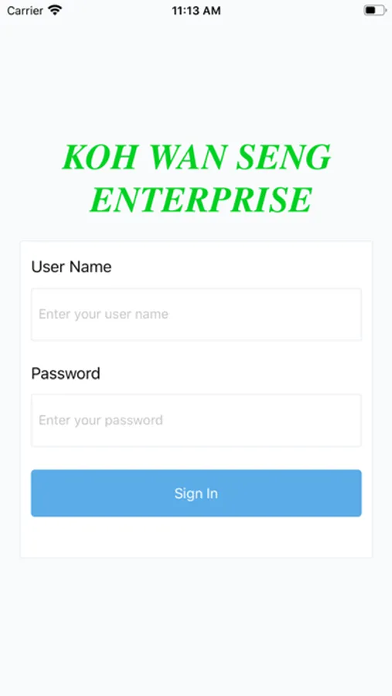Tap the battery icon in status bar
The image size is (392, 696).
(x=375, y=10)
